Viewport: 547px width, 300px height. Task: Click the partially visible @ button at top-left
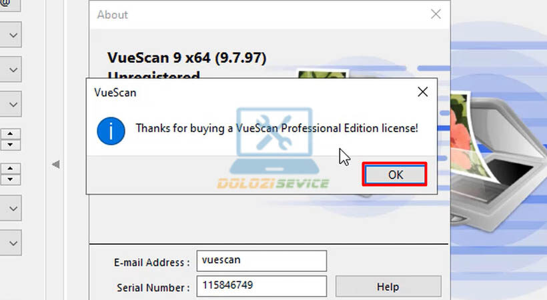pyautogui.click(x=10, y=5)
